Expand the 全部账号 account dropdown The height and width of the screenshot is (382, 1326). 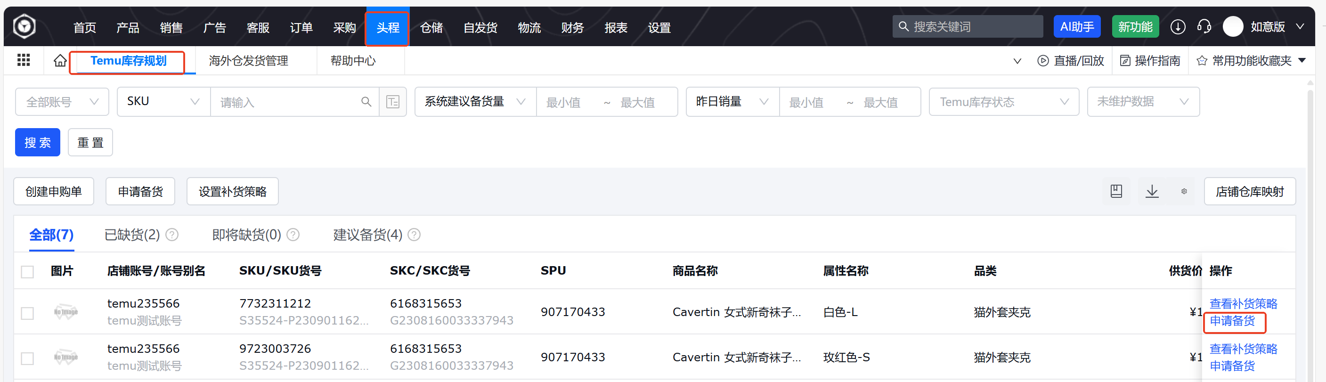point(62,102)
